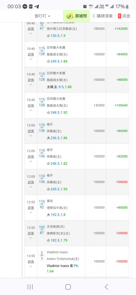This screenshot has height=295, width=136.
Task: Open 詳情 link for 09:40 match
Action: pos(31,29)
